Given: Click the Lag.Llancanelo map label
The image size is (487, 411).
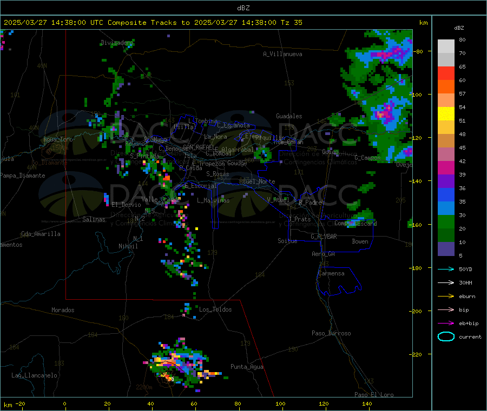Looking at the screenshot, I should 34,375.
